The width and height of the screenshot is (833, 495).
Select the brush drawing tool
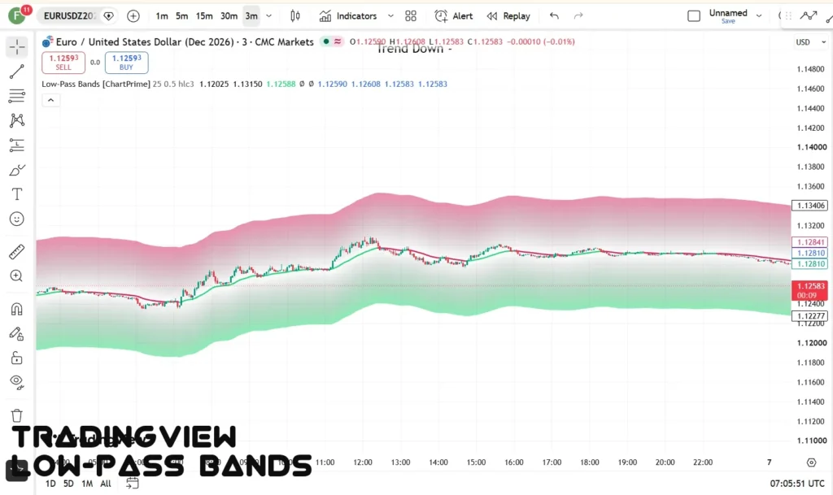pos(17,170)
